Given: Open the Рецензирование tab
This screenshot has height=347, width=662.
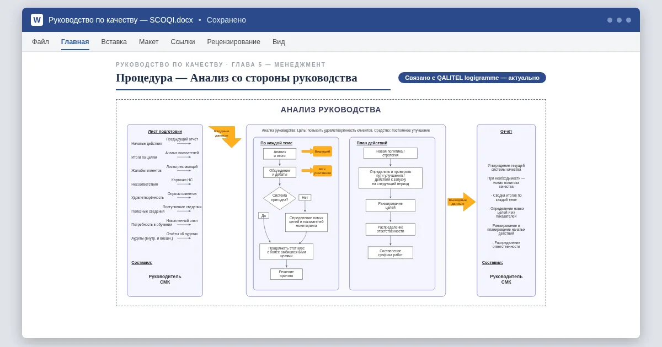Looking at the screenshot, I should tap(233, 42).
